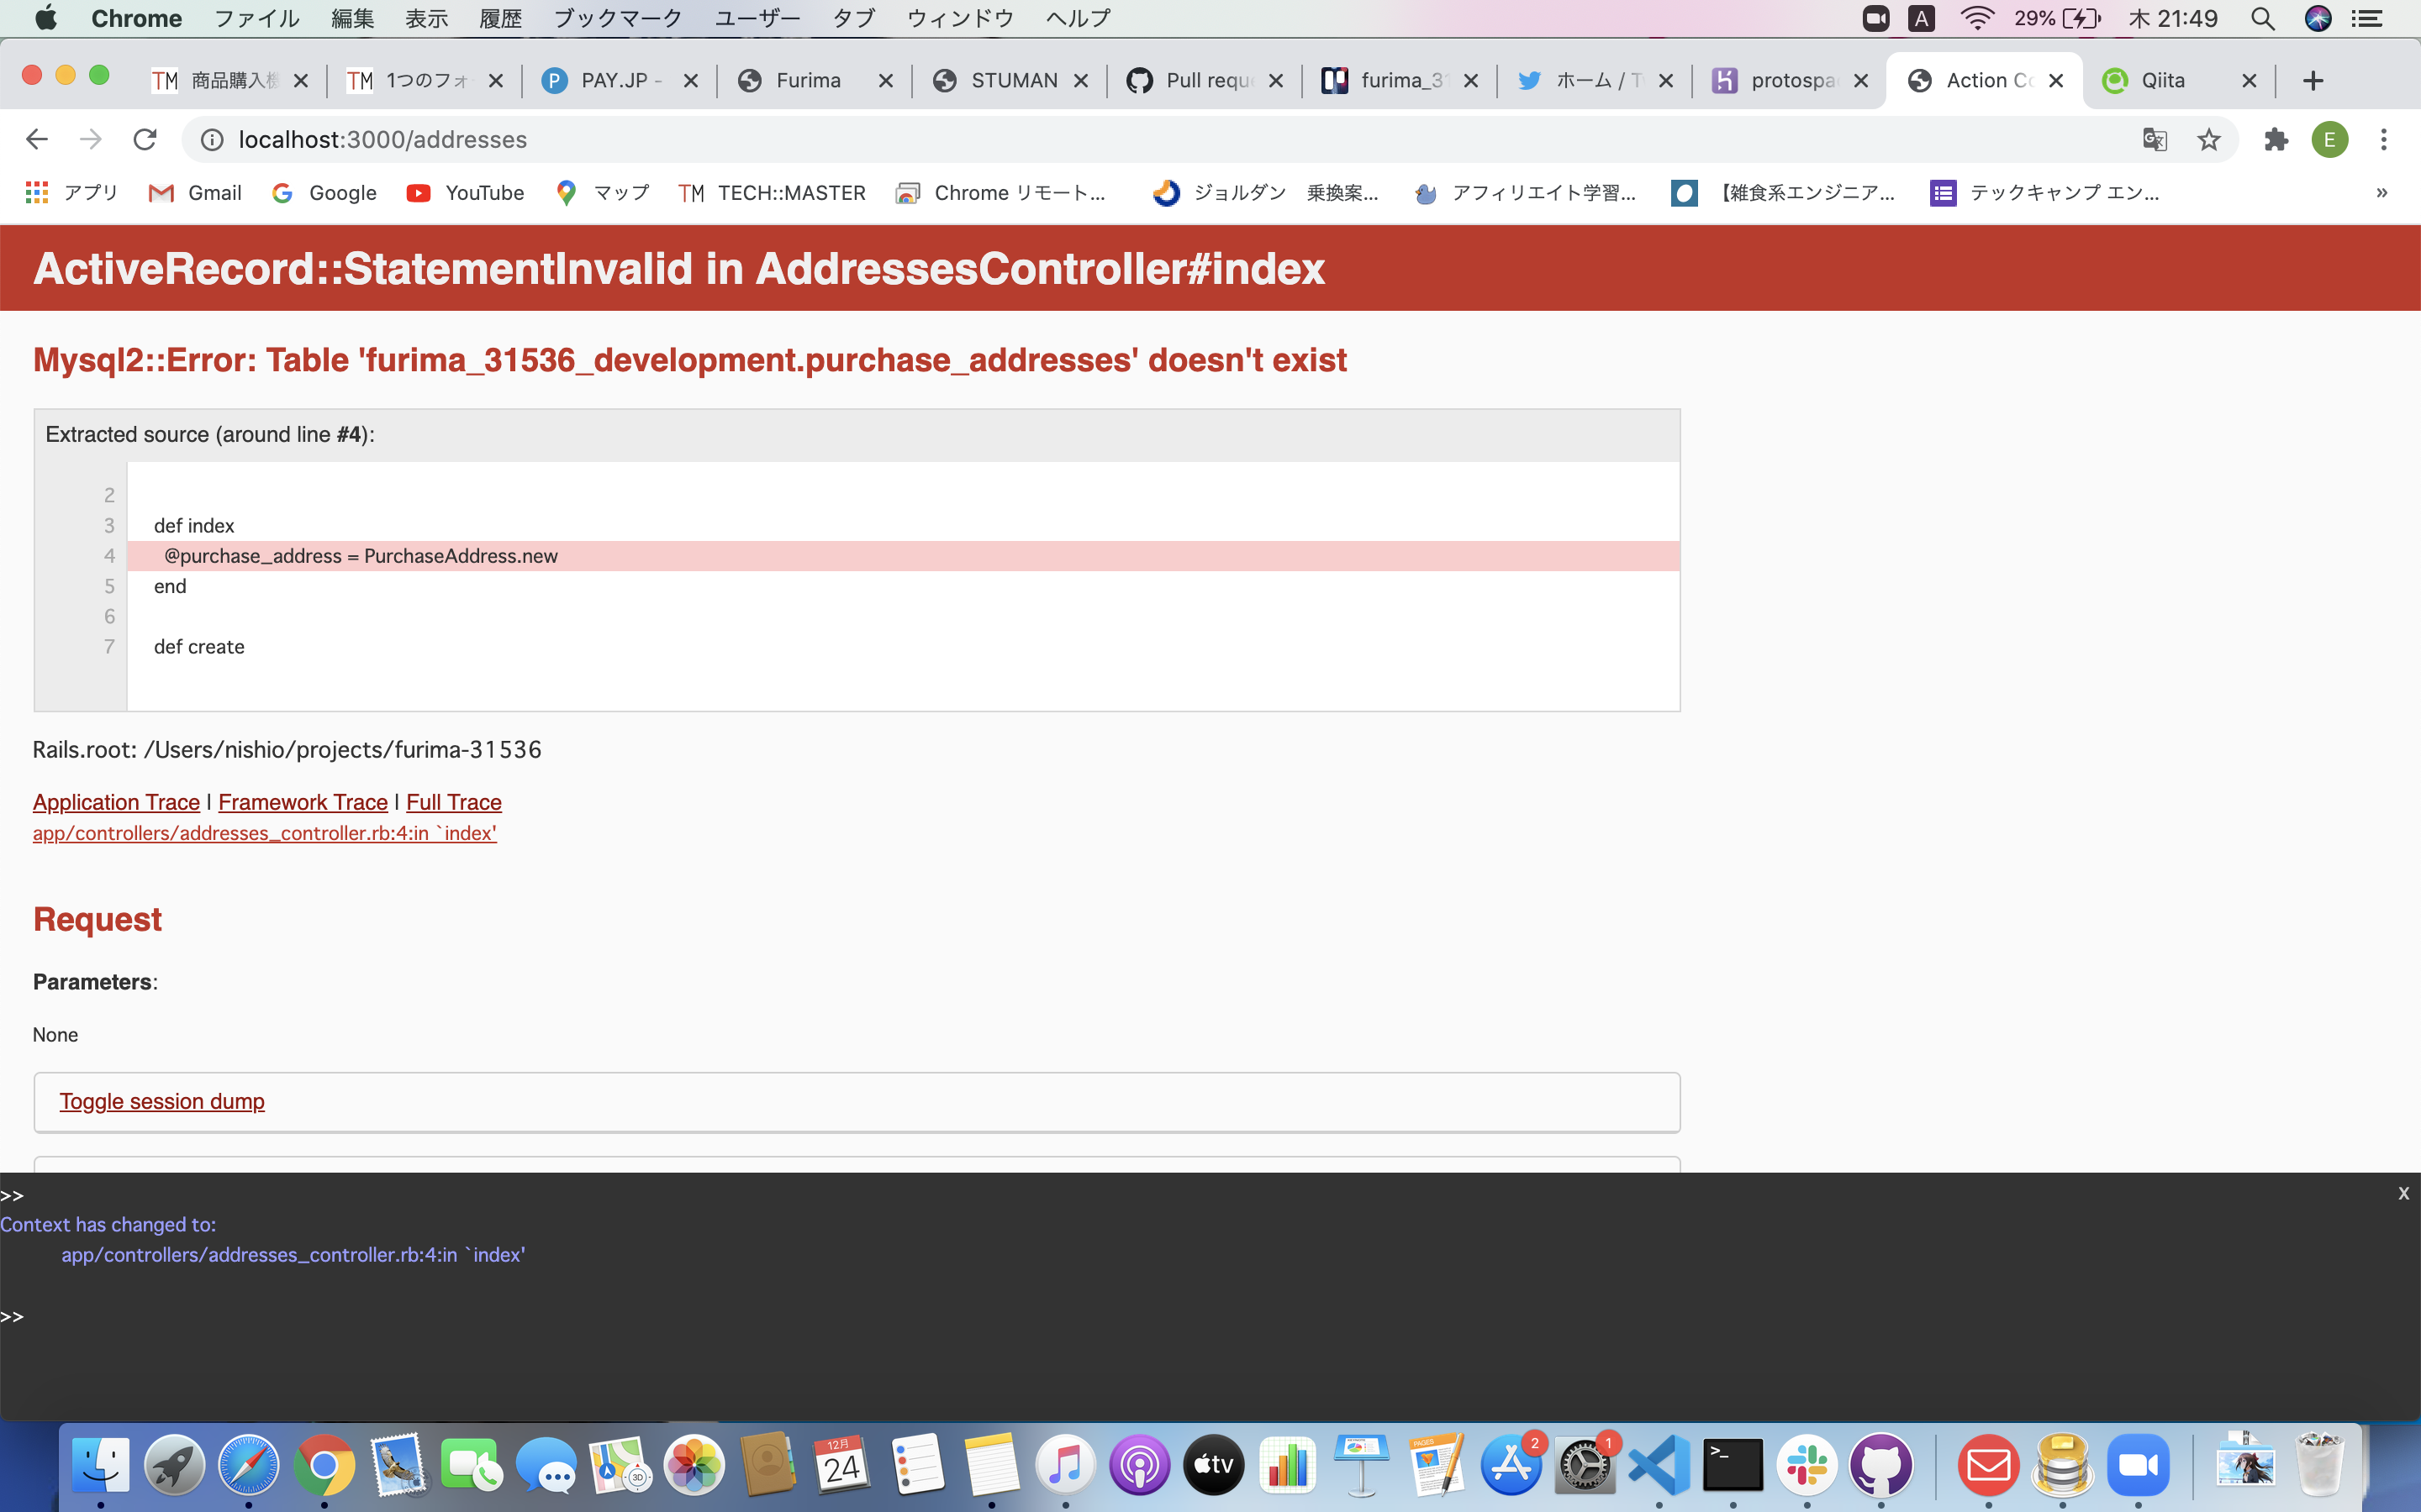The image size is (2421, 1512).
Task: Open the 表示 menu
Action: tap(426, 18)
